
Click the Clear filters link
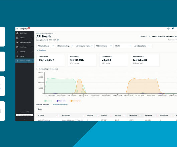(x=42, y=50)
